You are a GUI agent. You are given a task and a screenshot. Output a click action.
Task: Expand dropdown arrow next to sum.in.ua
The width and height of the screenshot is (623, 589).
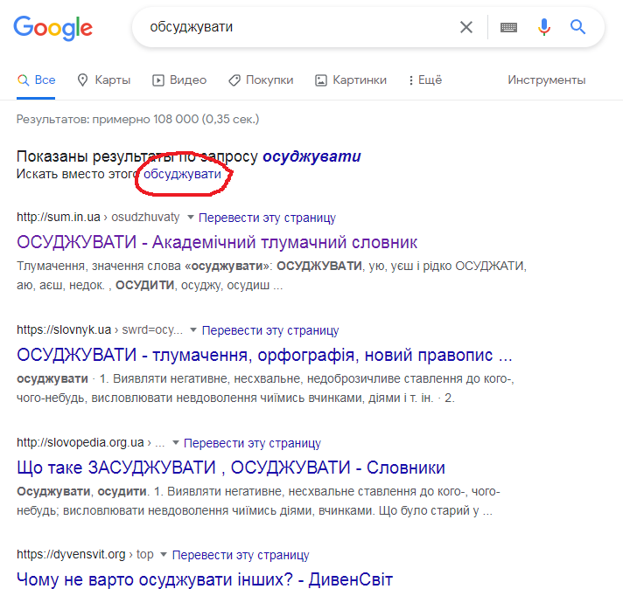pos(191,217)
